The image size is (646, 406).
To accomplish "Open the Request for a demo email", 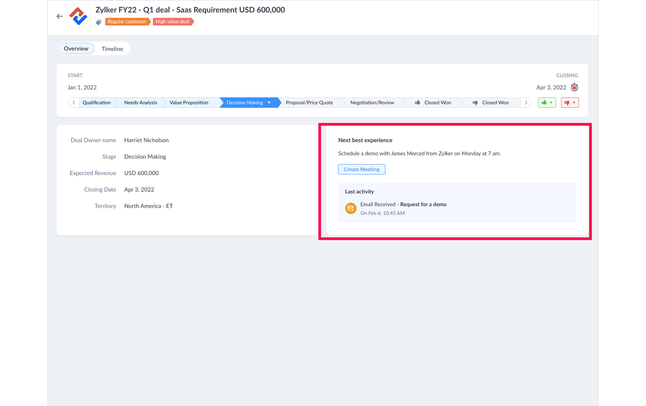I will tap(423, 205).
